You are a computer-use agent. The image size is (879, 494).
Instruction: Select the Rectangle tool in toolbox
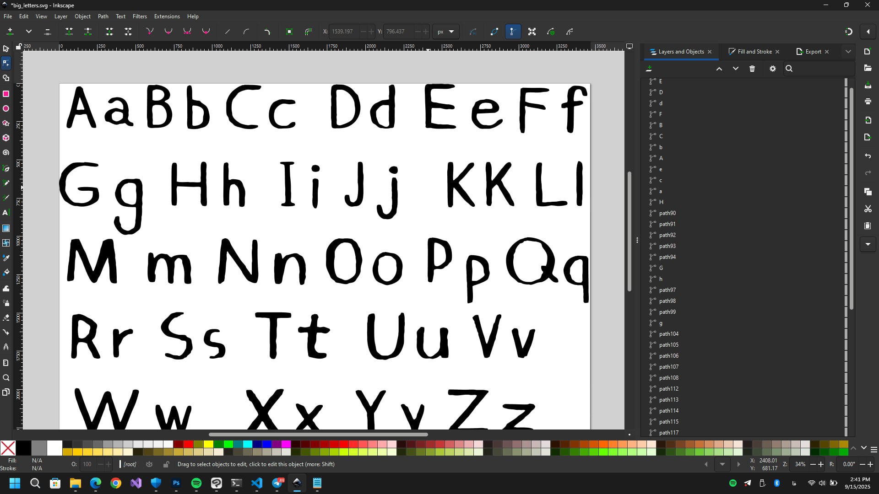click(6, 94)
